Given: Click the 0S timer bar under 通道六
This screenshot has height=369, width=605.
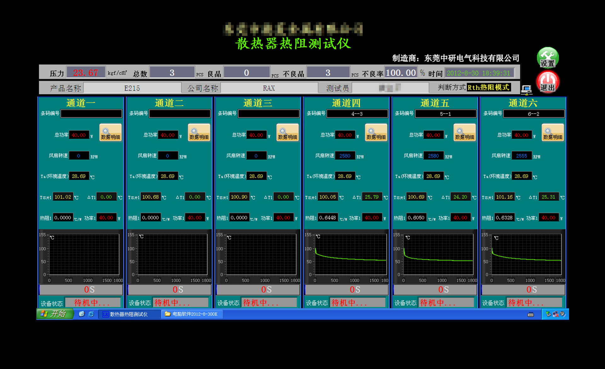Looking at the screenshot, I should [523, 289].
